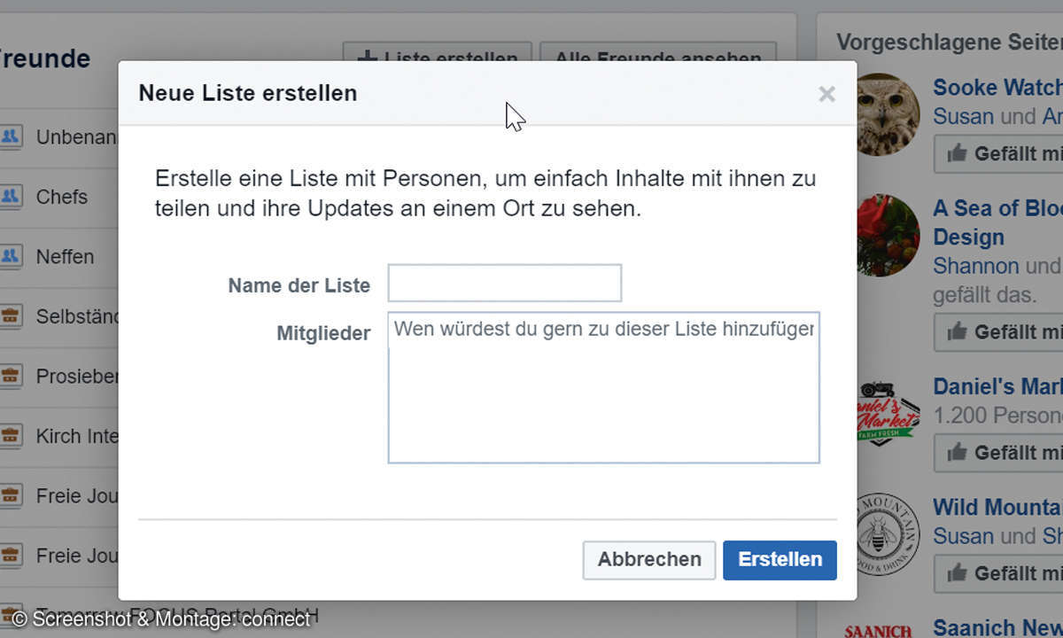Viewport: 1063px width, 638px height.
Task: Click the Sooke Watch owl thumbnail
Action: 888,114
